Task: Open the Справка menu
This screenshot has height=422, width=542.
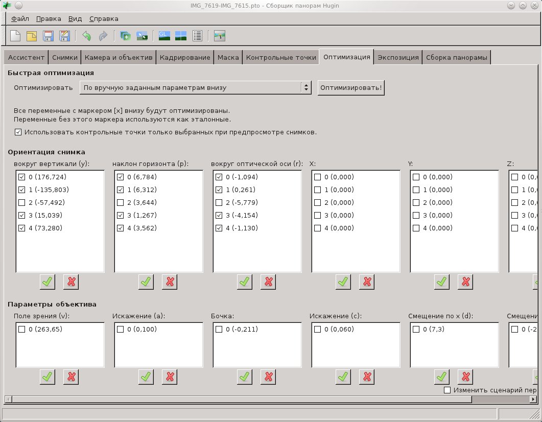Action: pyautogui.click(x=104, y=19)
